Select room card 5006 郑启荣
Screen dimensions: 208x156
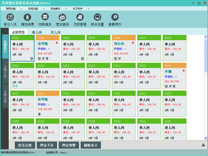[124, 48]
